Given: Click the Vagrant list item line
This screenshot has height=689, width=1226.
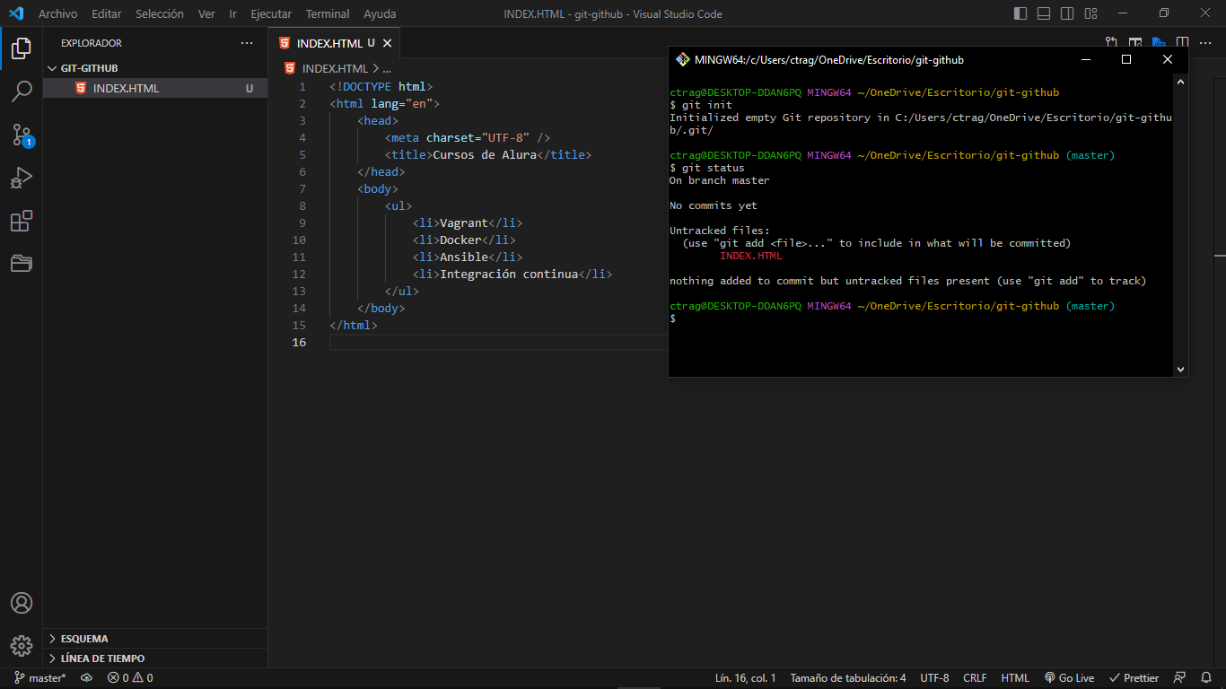Looking at the screenshot, I should point(468,222).
